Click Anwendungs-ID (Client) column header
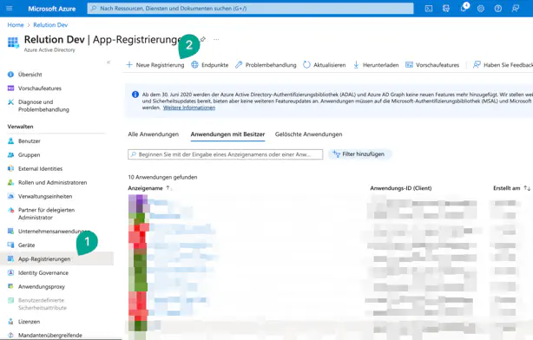This screenshot has width=533, height=340. [x=401, y=188]
